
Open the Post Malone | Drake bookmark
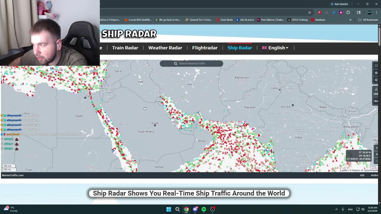click(x=270, y=20)
